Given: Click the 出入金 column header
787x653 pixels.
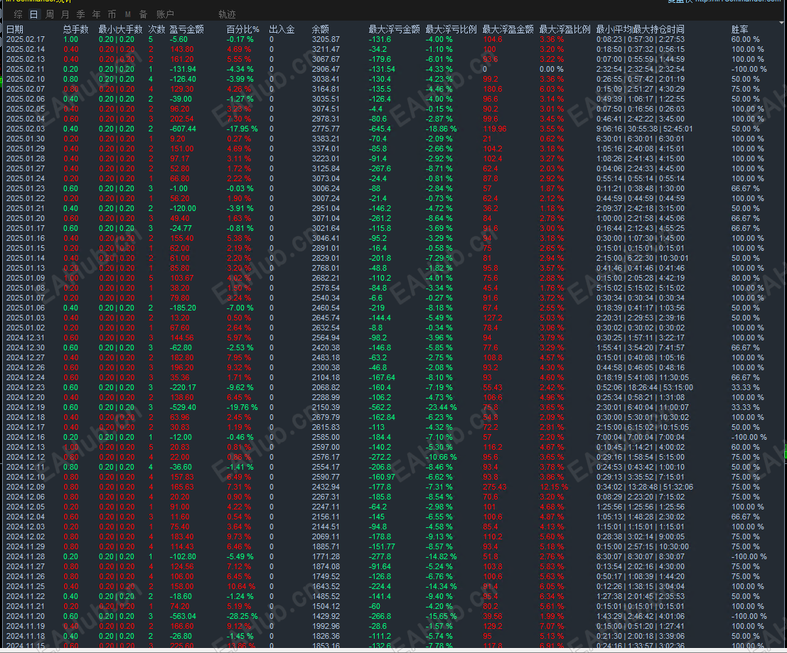Looking at the screenshot, I should (282, 29).
